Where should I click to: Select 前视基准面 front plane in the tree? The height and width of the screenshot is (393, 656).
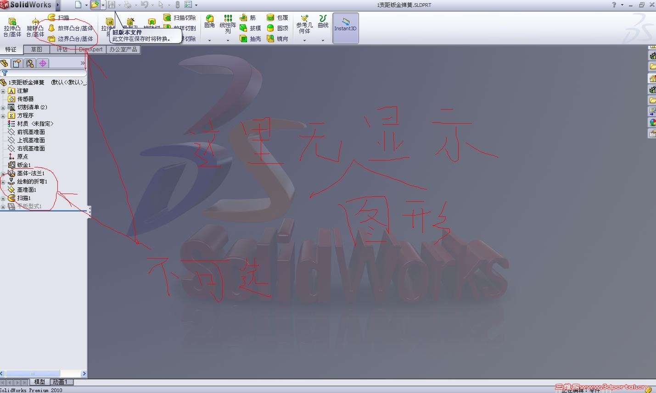(27, 132)
